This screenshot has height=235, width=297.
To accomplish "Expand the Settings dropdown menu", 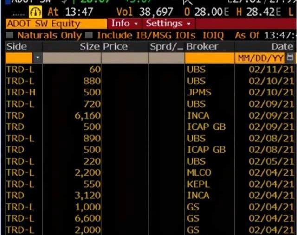I will pos(168,23).
